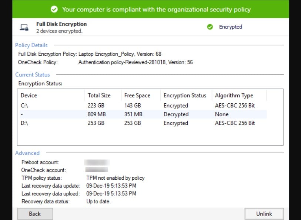The height and width of the screenshot is (220, 301).
Task: Click the 'Recovery data status:' label
Action: coord(46,202)
